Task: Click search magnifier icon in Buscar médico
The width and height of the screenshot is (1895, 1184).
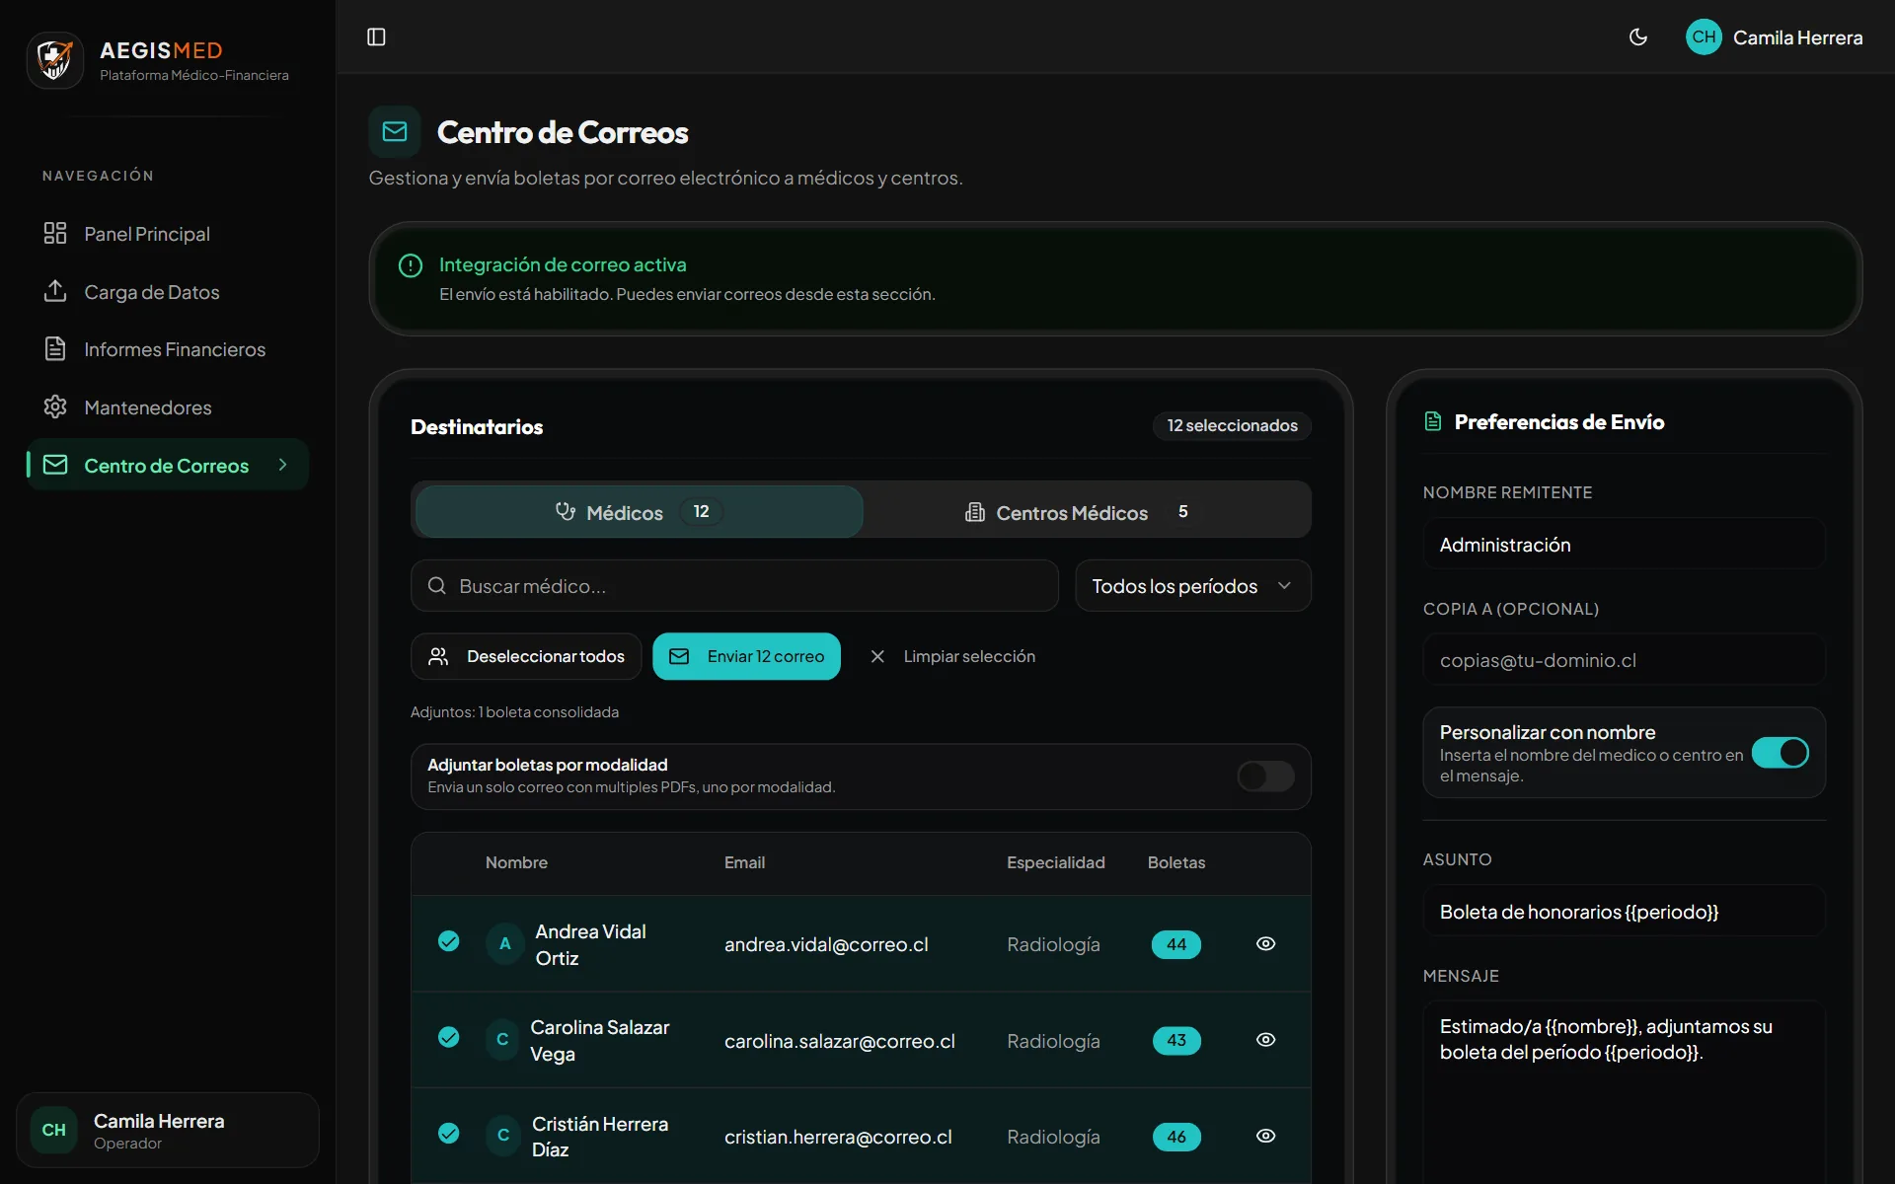Action: pos(436,586)
